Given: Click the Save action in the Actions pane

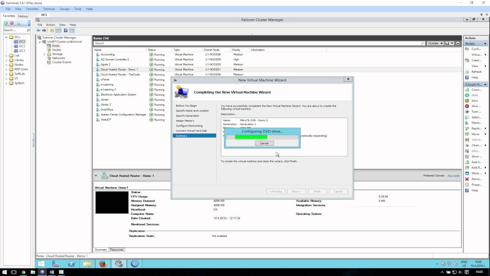Looking at the screenshot, I should [x=474, y=100].
